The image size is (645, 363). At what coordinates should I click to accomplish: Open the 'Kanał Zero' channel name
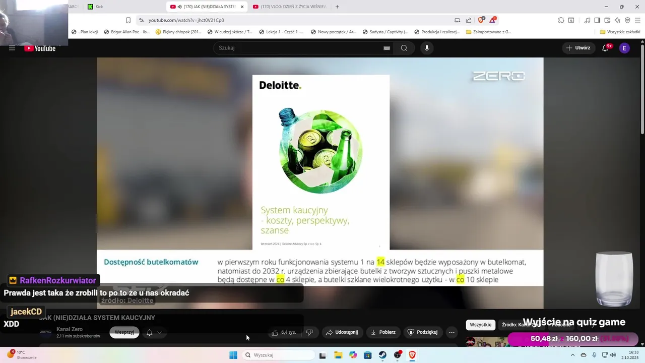[70, 329]
